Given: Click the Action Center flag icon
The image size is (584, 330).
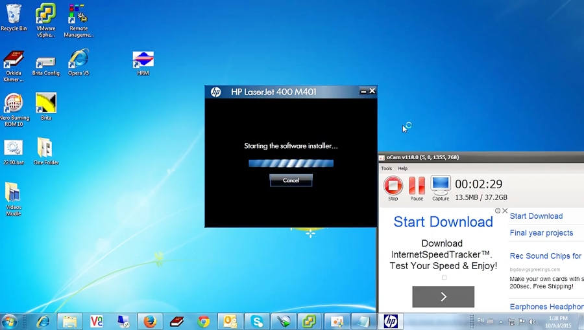Looking at the screenshot, I should click(x=522, y=322).
